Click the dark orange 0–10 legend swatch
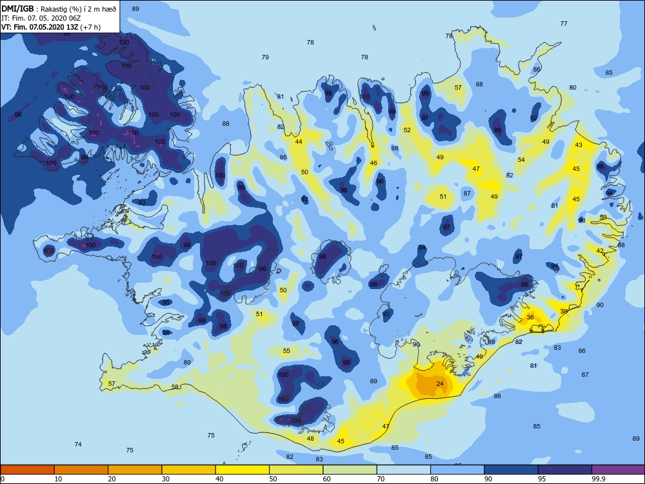 (x=27, y=470)
